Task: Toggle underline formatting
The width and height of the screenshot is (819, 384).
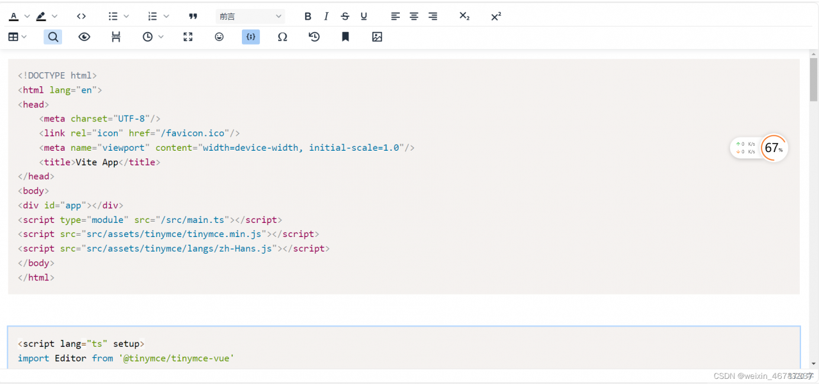Action: tap(364, 16)
